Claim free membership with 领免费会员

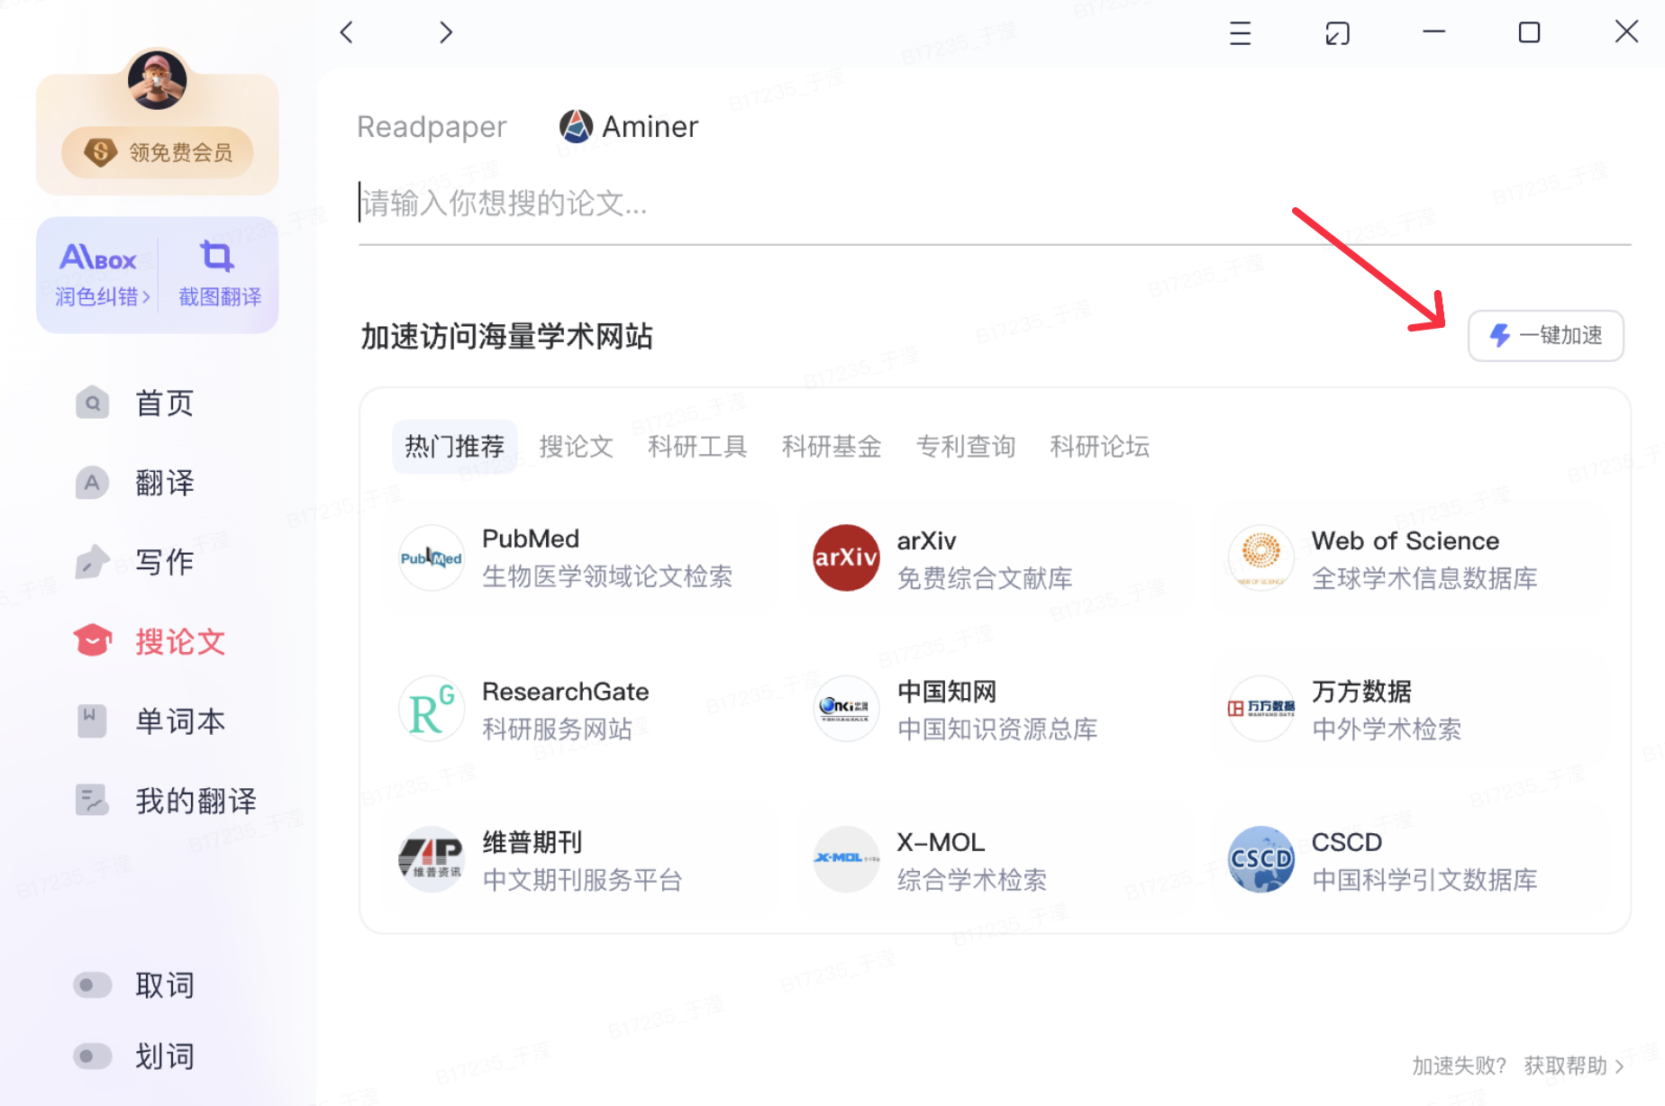click(x=158, y=152)
